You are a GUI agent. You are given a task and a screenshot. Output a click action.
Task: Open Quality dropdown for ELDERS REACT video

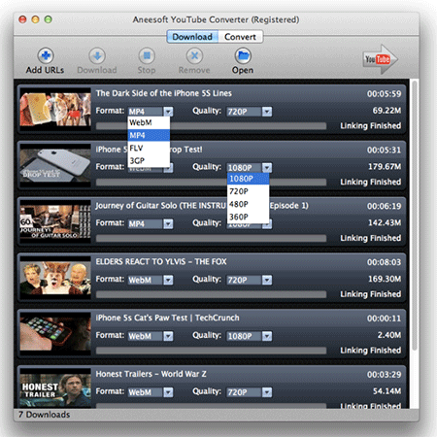[250, 280]
